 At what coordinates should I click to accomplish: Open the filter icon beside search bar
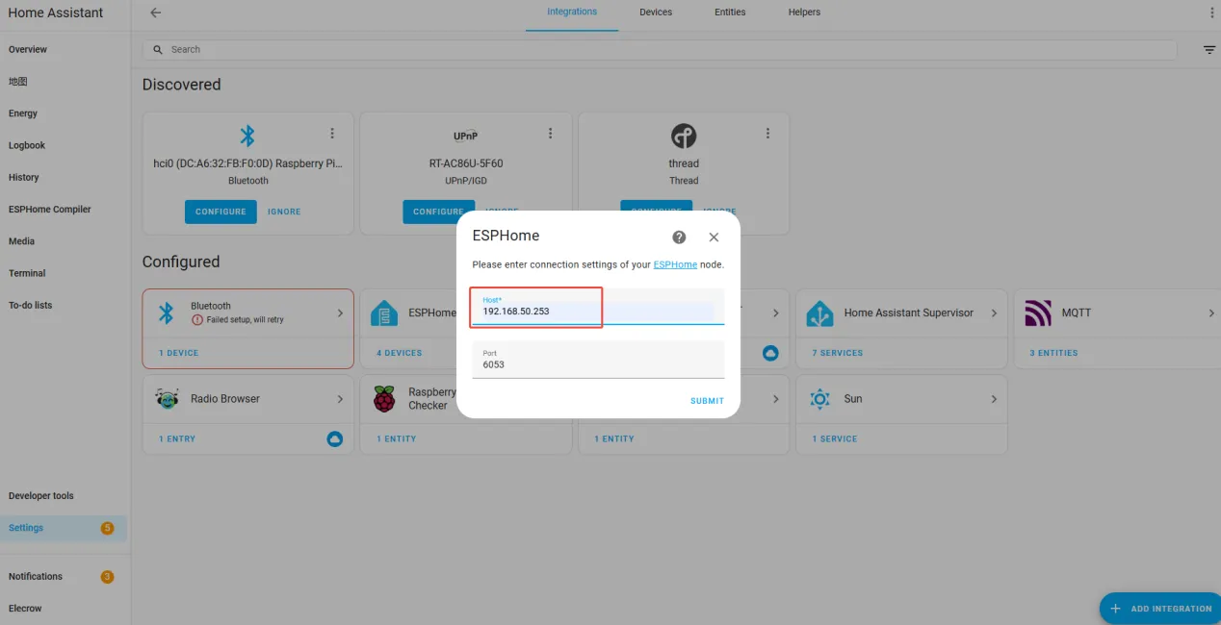pos(1209,50)
